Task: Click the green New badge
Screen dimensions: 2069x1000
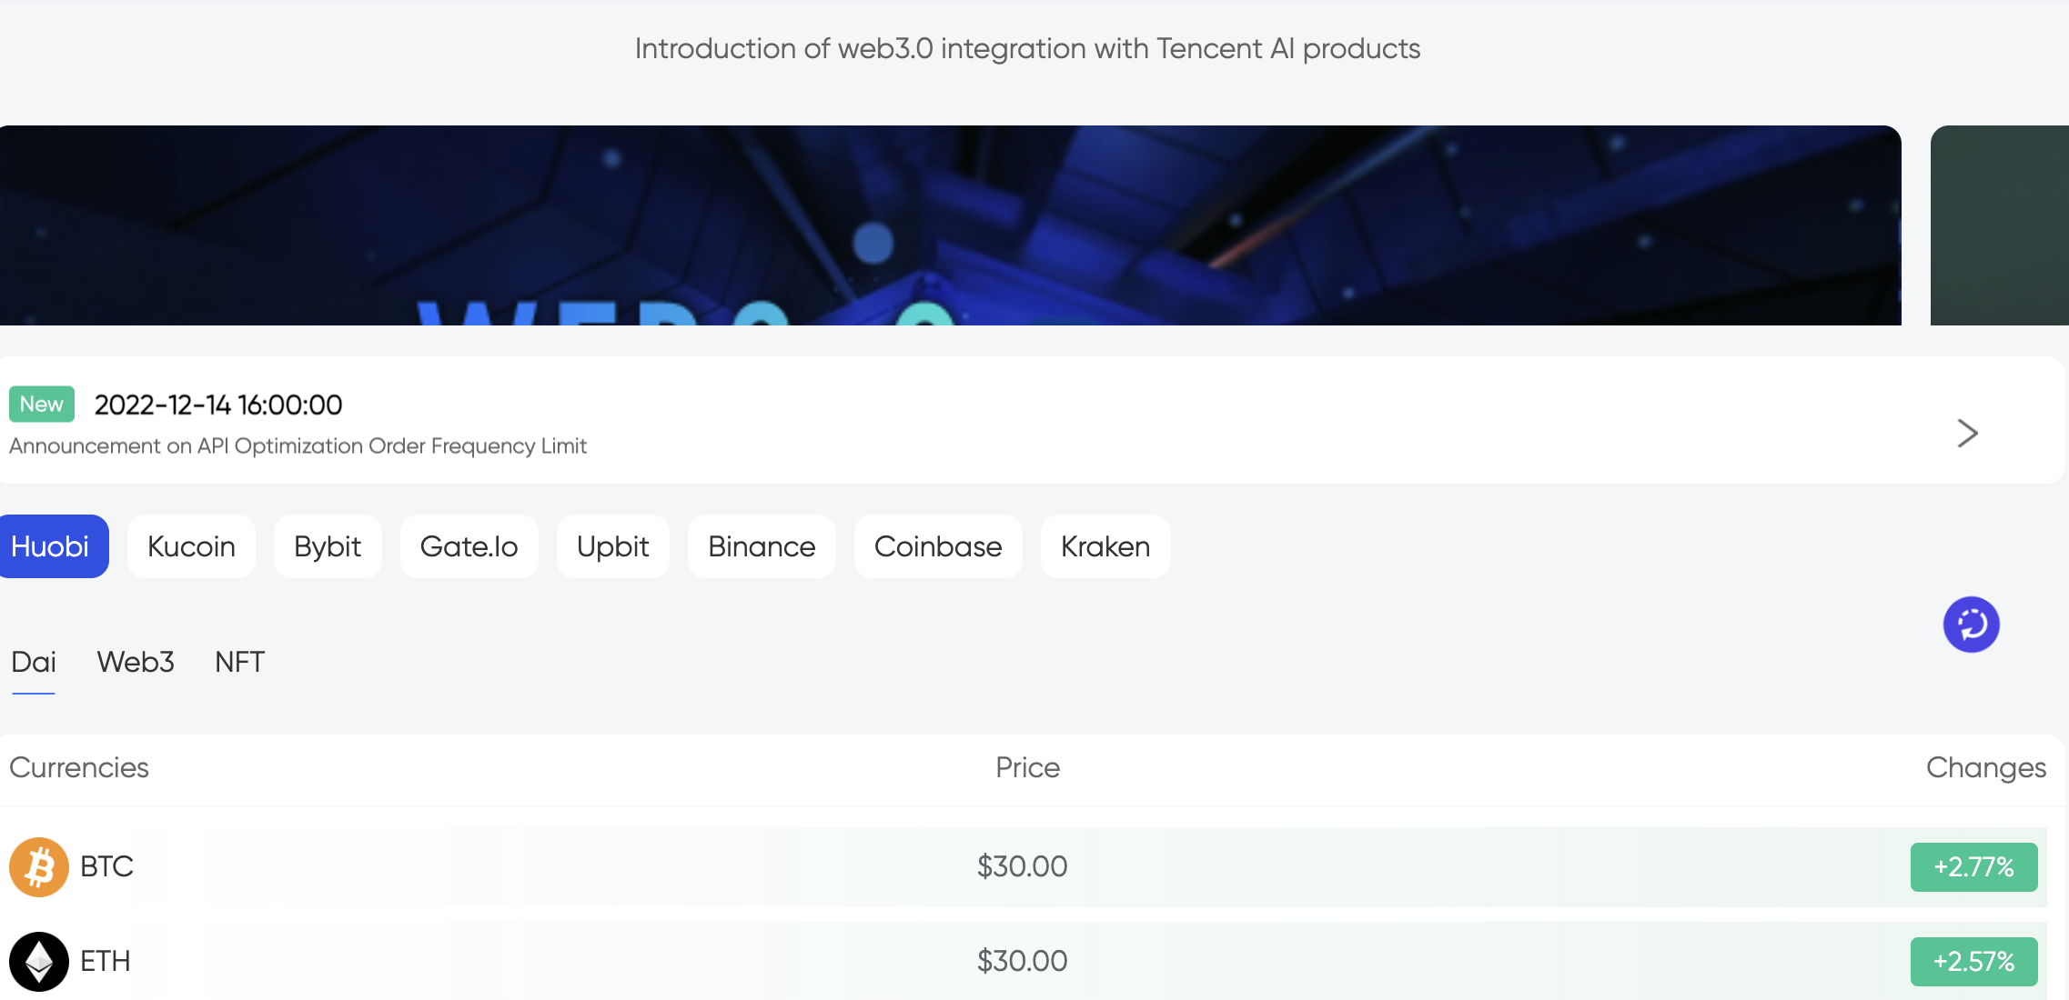Action: coord(42,405)
